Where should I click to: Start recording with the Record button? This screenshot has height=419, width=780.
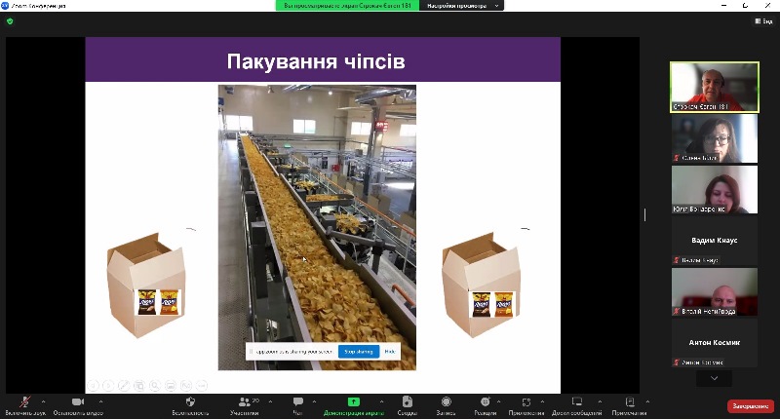click(447, 405)
